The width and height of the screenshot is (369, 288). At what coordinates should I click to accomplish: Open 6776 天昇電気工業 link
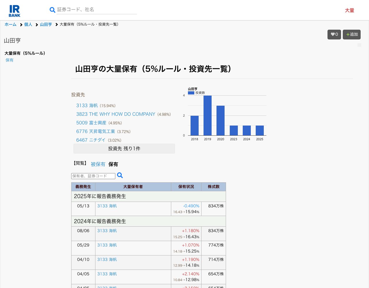click(x=95, y=132)
